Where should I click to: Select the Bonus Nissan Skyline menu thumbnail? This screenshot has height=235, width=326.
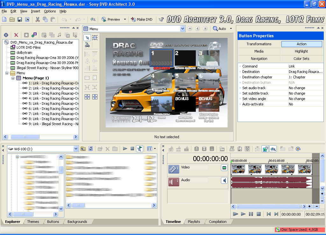tap(209, 104)
